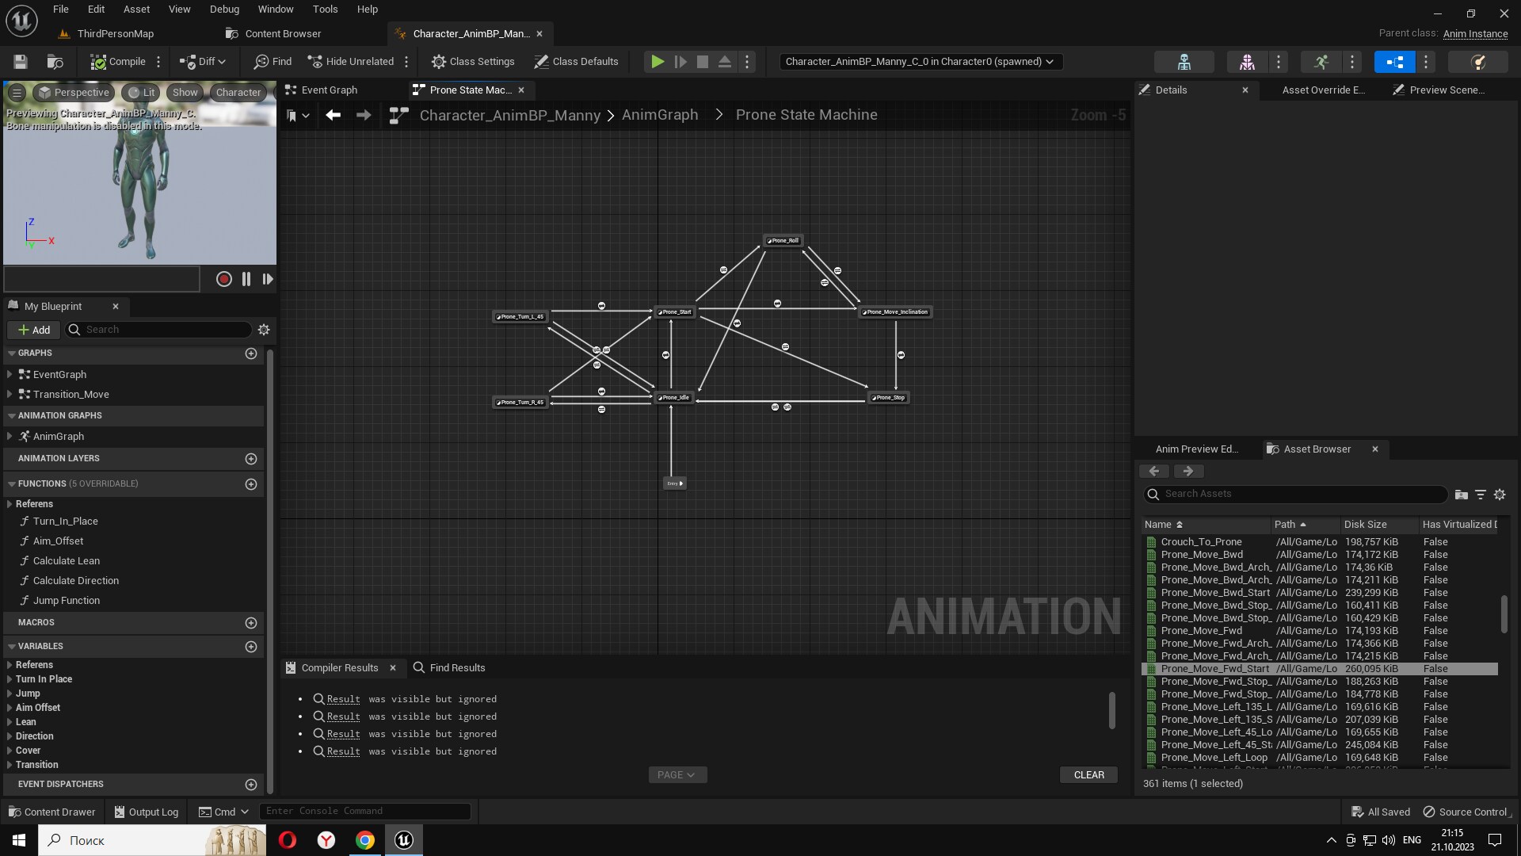Image resolution: width=1521 pixels, height=856 pixels.
Task: Open the Physics asset mode icon
Action: click(x=1477, y=62)
